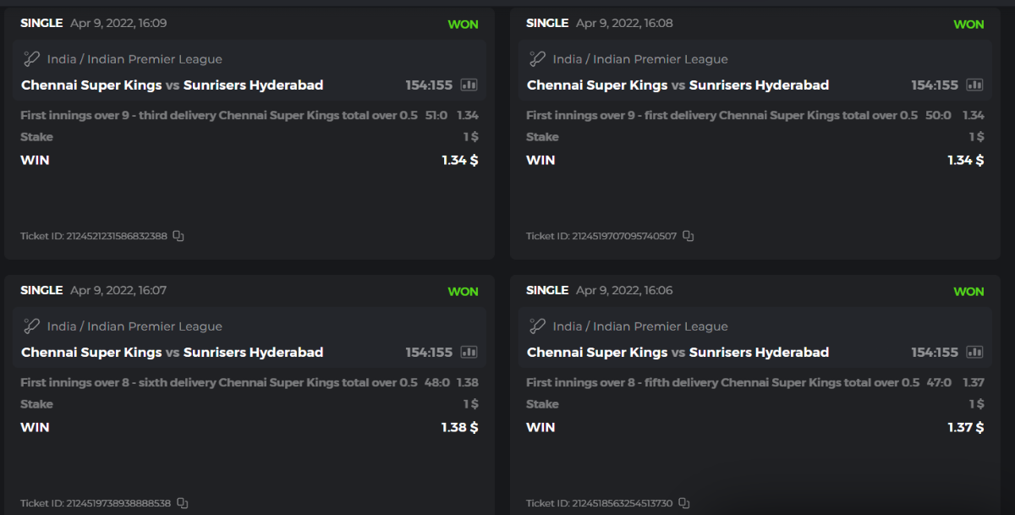Copy ticket ID ending in 740507
The height and width of the screenshot is (515, 1015).
(x=689, y=236)
